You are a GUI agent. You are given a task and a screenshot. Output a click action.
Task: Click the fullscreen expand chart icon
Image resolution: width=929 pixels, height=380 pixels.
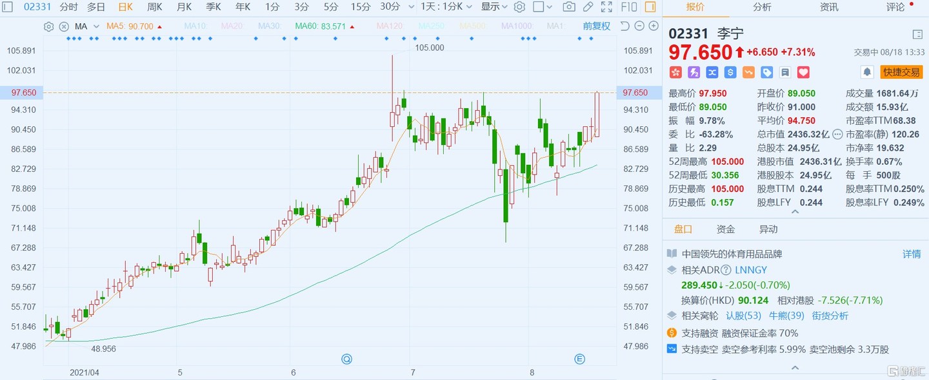click(x=606, y=7)
